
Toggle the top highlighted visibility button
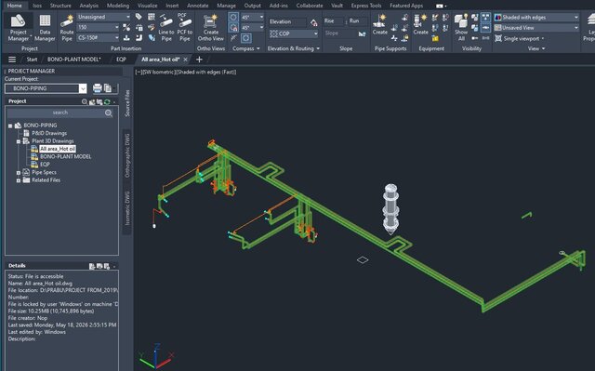485,17
